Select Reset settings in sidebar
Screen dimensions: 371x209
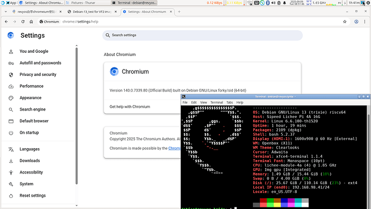[x=33, y=196]
